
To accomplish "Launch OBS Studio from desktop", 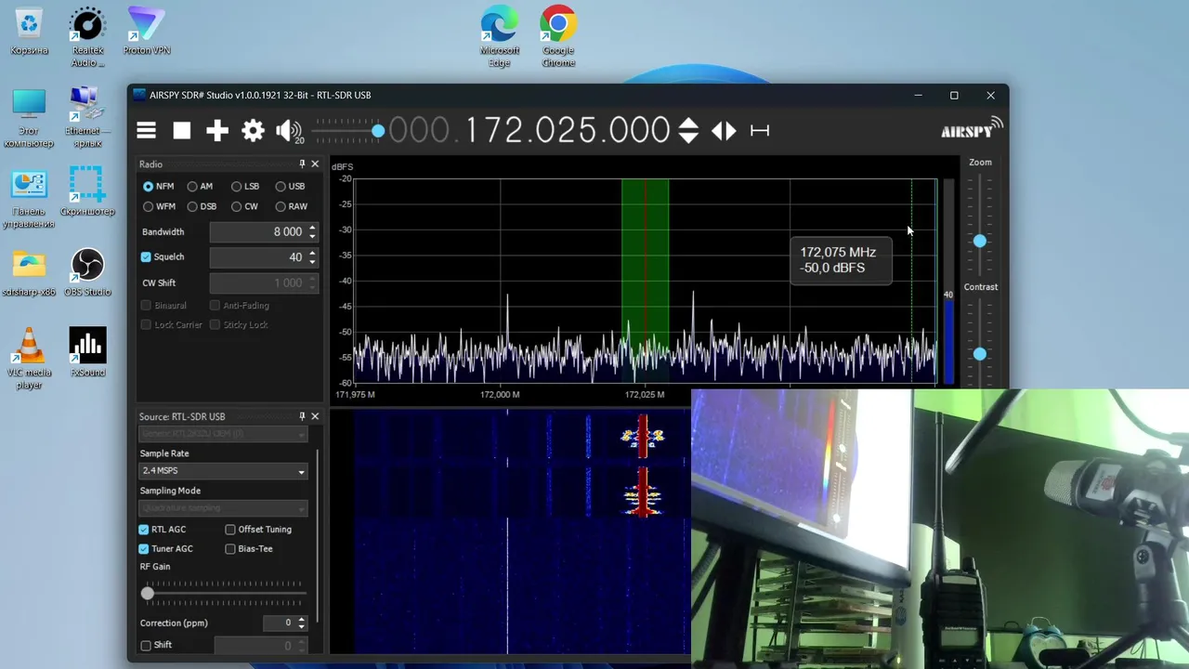I will coord(88,273).
